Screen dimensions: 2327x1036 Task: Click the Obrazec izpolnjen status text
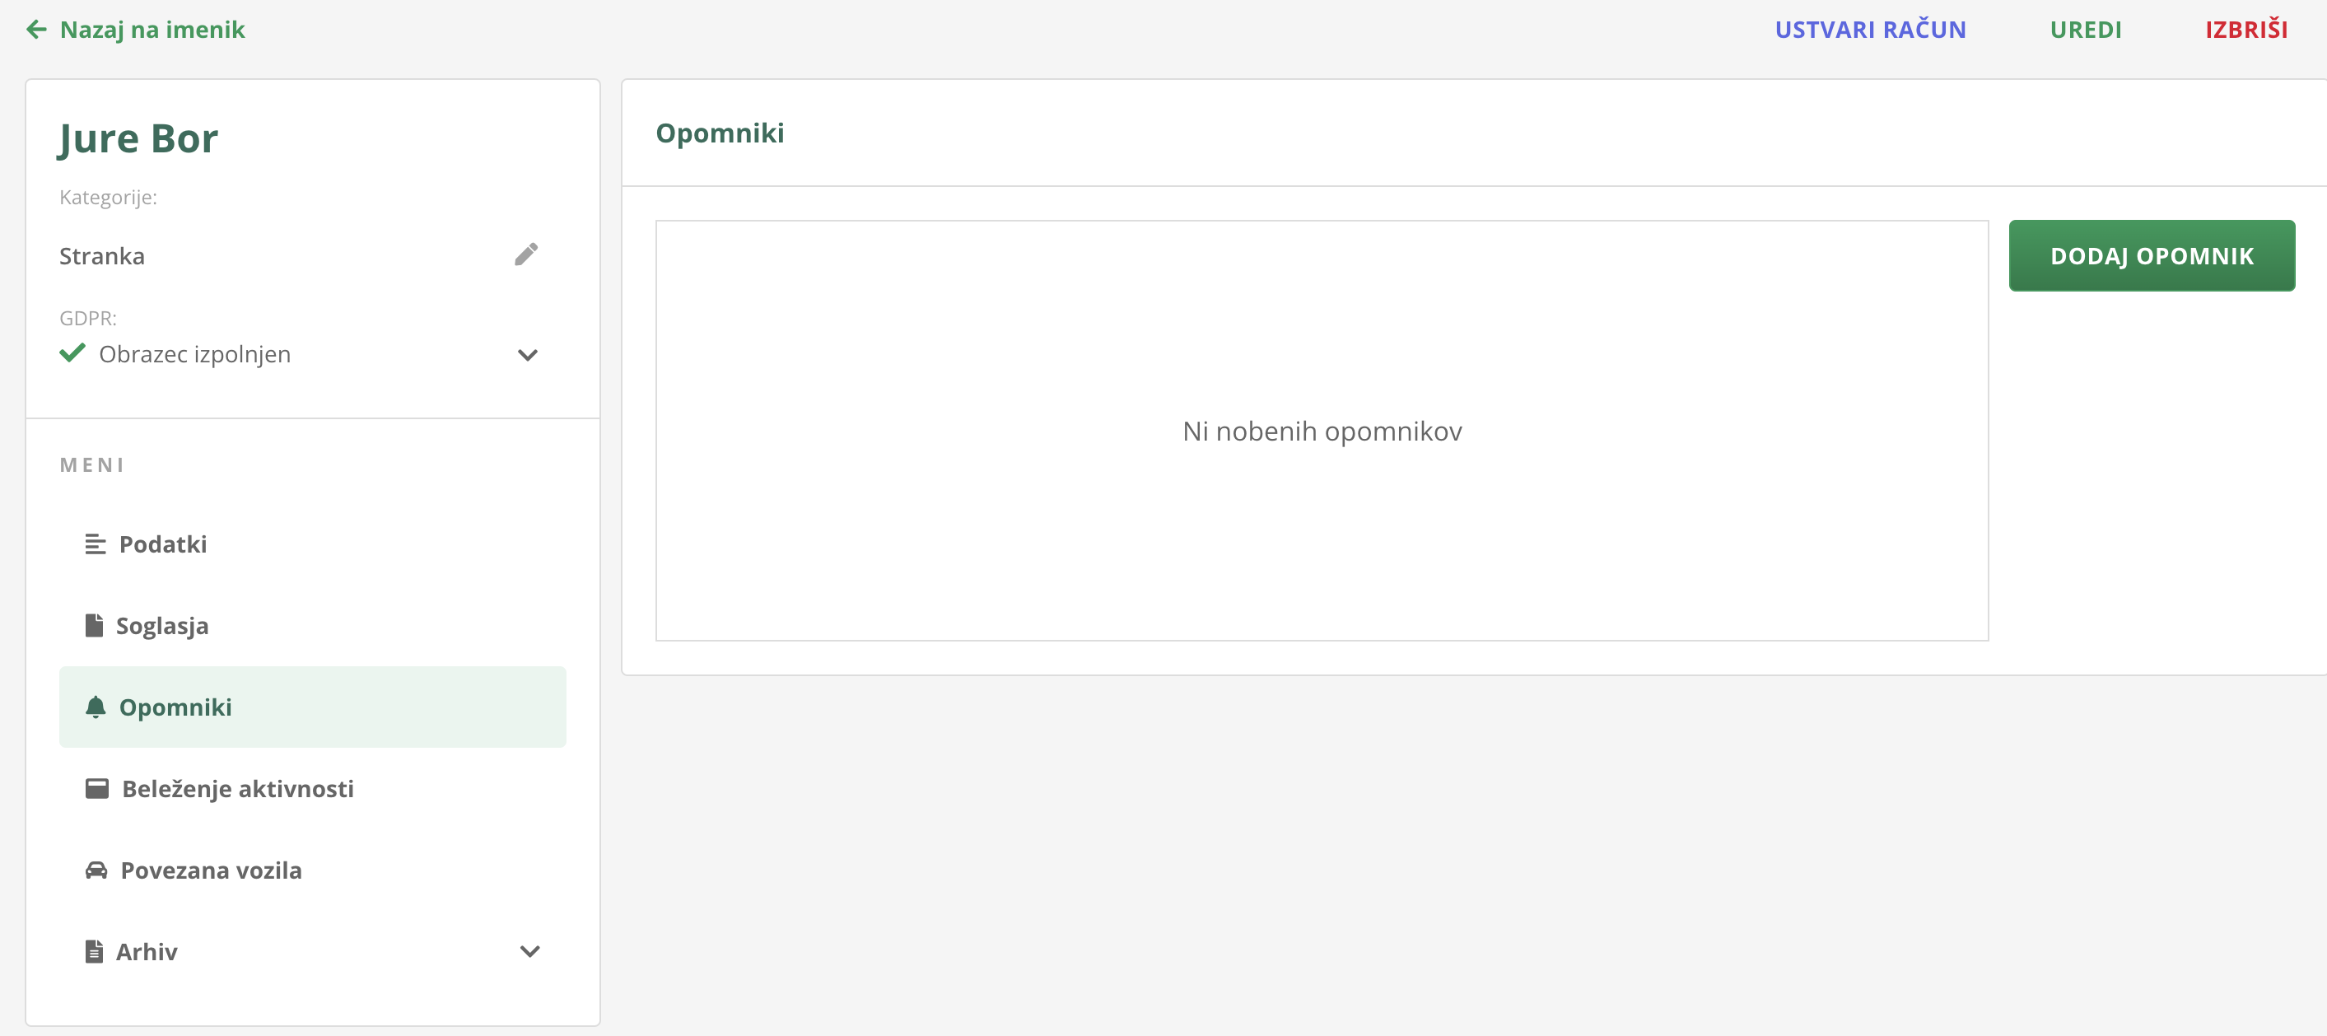click(x=195, y=354)
